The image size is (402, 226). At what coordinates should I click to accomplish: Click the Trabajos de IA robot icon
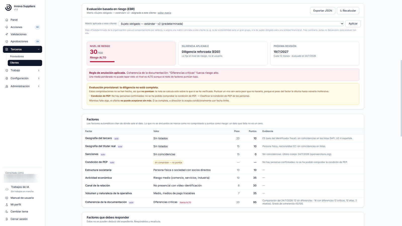point(7,189)
